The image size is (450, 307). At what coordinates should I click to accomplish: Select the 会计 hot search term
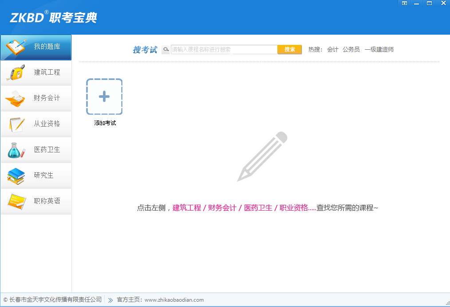[x=332, y=49]
